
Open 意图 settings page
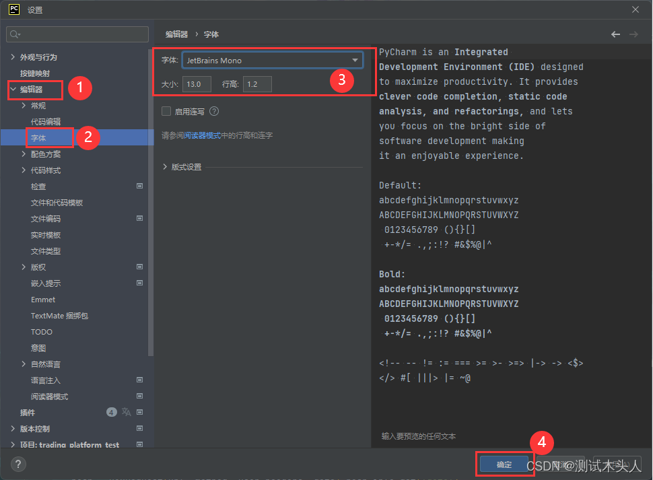(38, 348)
